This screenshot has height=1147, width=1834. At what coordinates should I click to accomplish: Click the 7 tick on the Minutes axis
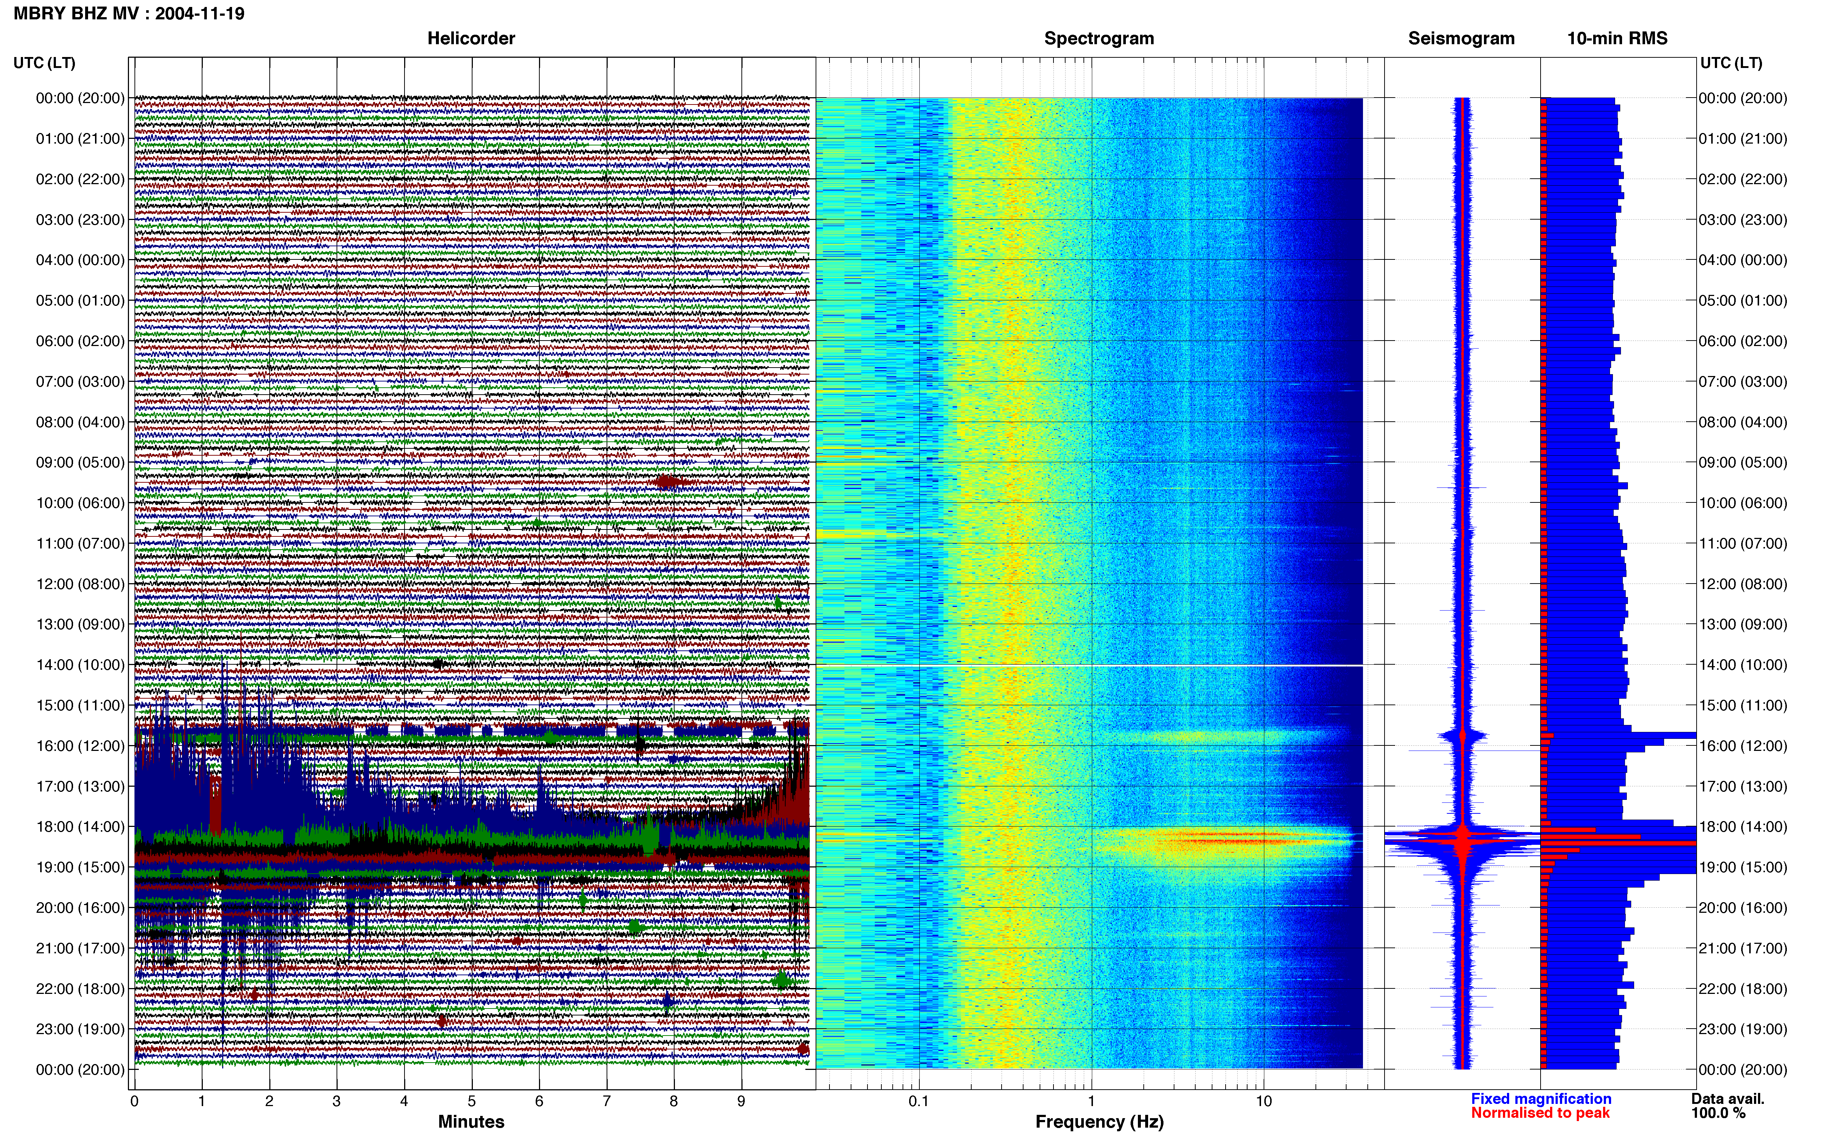607,1101
